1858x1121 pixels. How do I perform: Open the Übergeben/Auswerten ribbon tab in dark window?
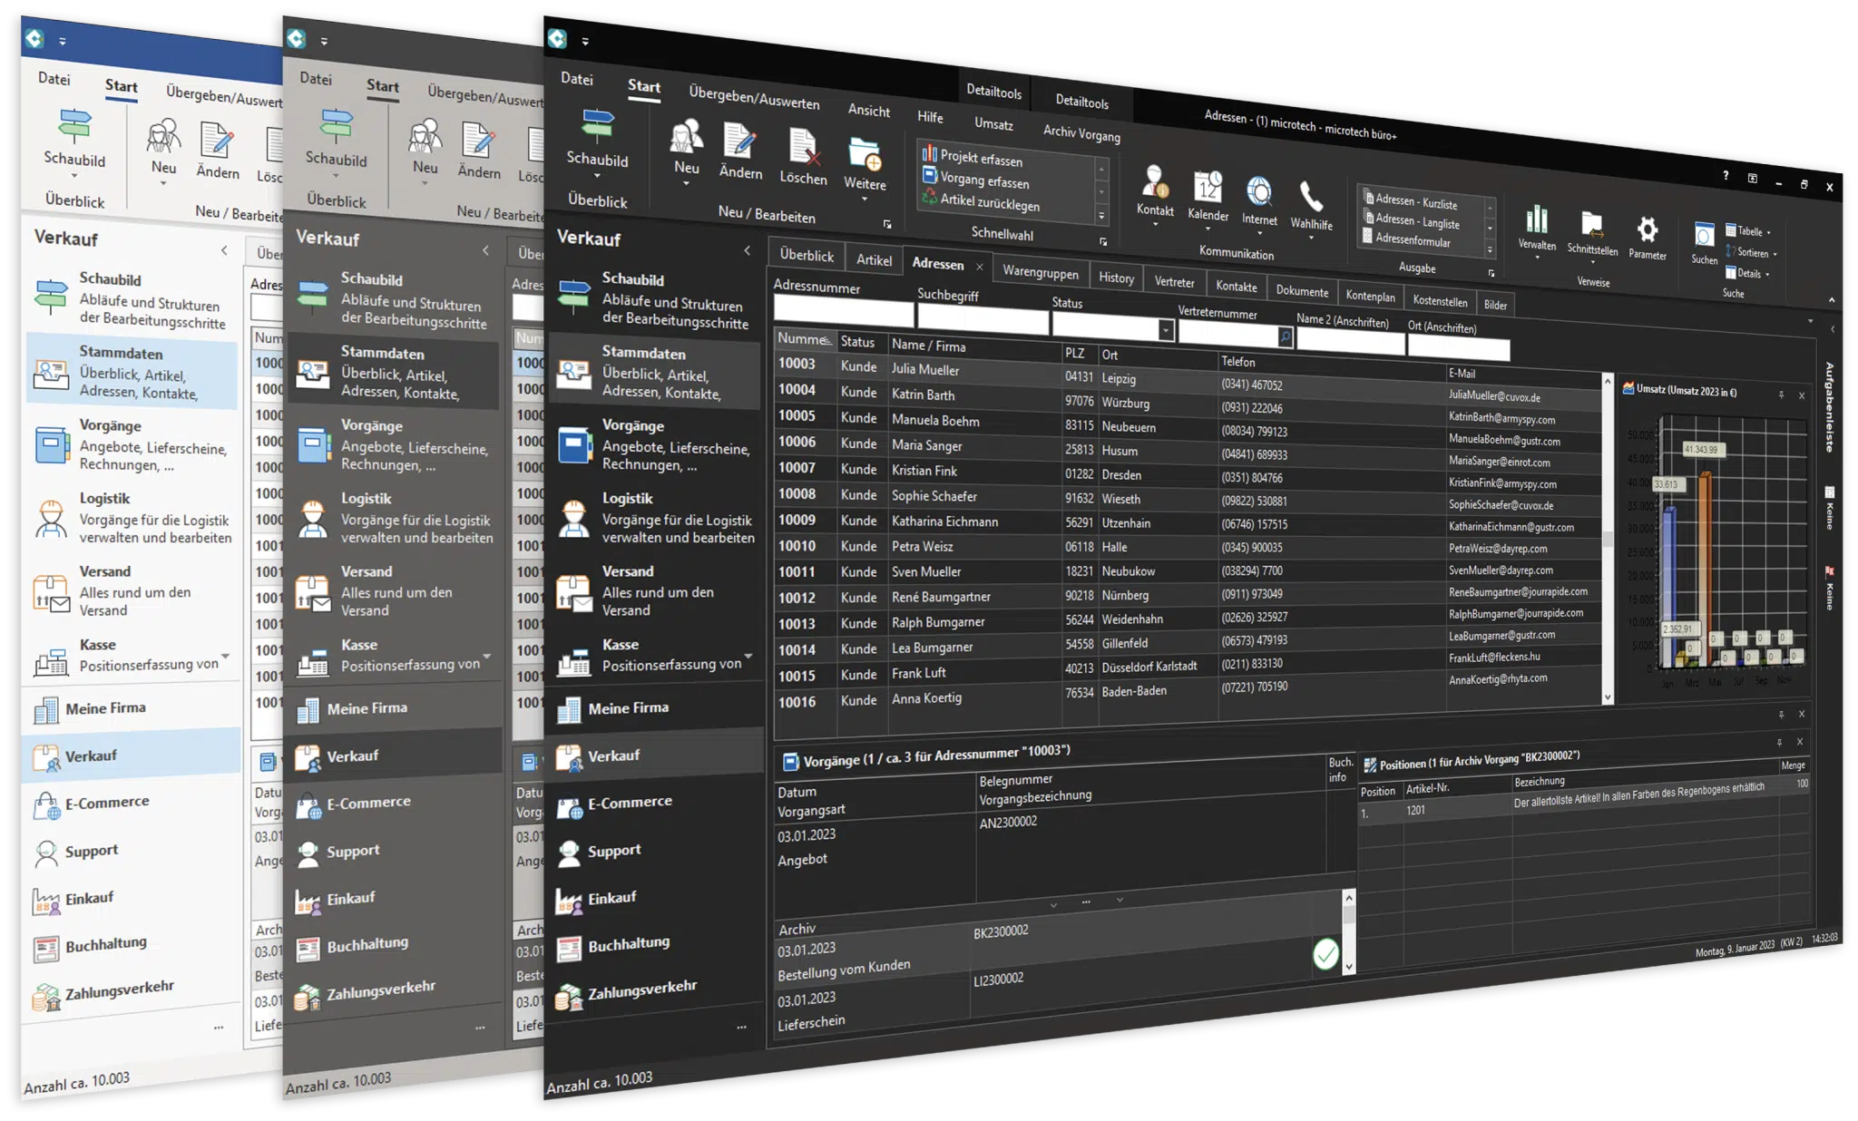coord(753,98)
